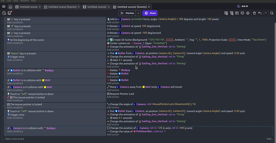
Task: Select Move Camera away from Wall action
Action: pos(145,87)
